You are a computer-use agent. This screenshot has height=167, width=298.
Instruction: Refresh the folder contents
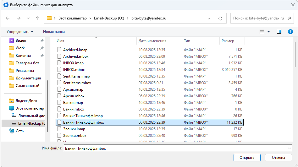pos(220,19)
